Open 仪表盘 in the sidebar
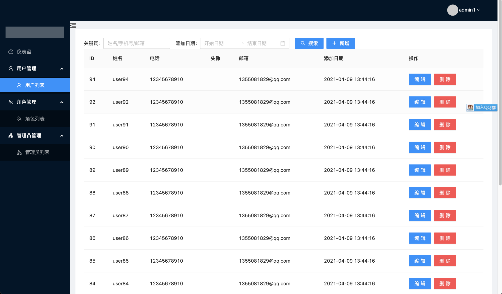 35,52
